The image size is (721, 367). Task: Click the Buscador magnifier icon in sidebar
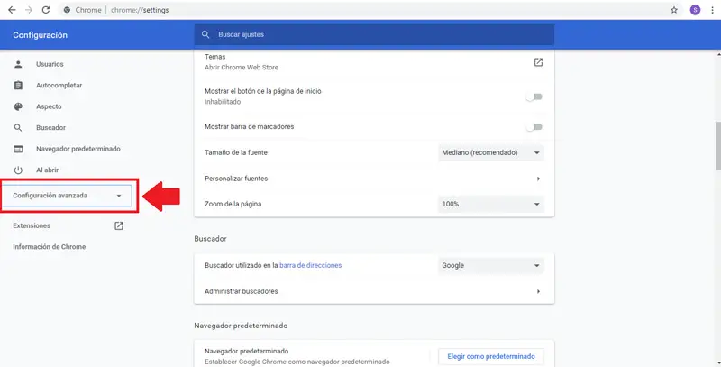tap(18, 127)
